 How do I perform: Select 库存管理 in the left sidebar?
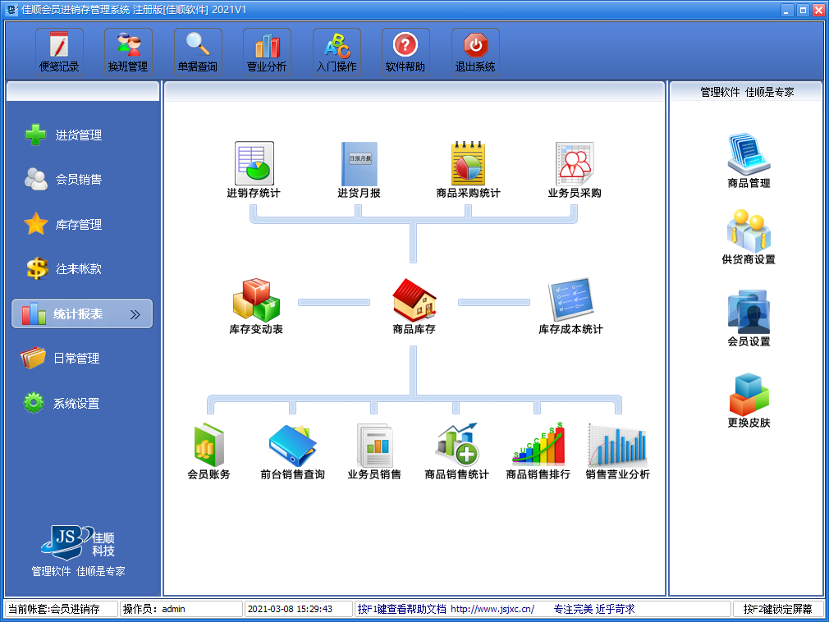coord(63,224)
